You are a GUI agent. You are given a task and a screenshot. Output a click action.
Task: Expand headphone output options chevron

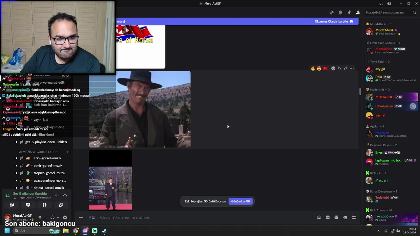click(x=58, y=217)
